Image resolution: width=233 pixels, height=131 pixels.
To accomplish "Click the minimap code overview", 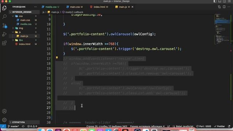I will click(x=222, y=29).
